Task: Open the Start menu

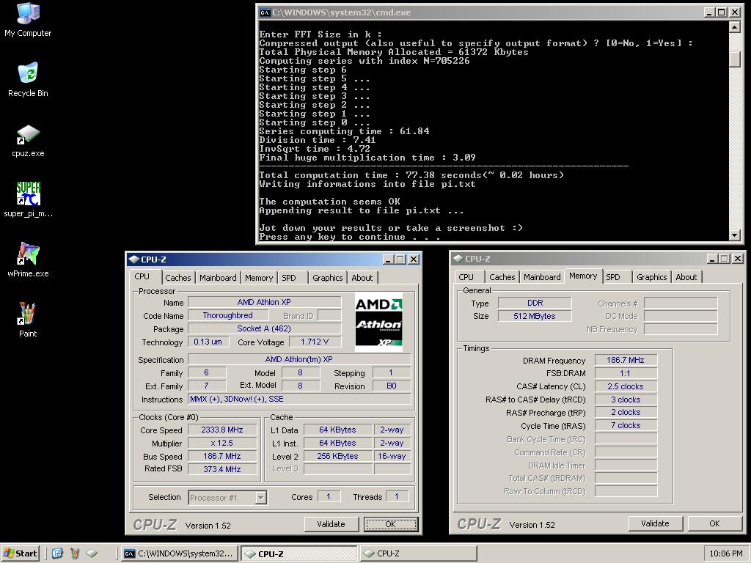Action: [x=20, y=553]
